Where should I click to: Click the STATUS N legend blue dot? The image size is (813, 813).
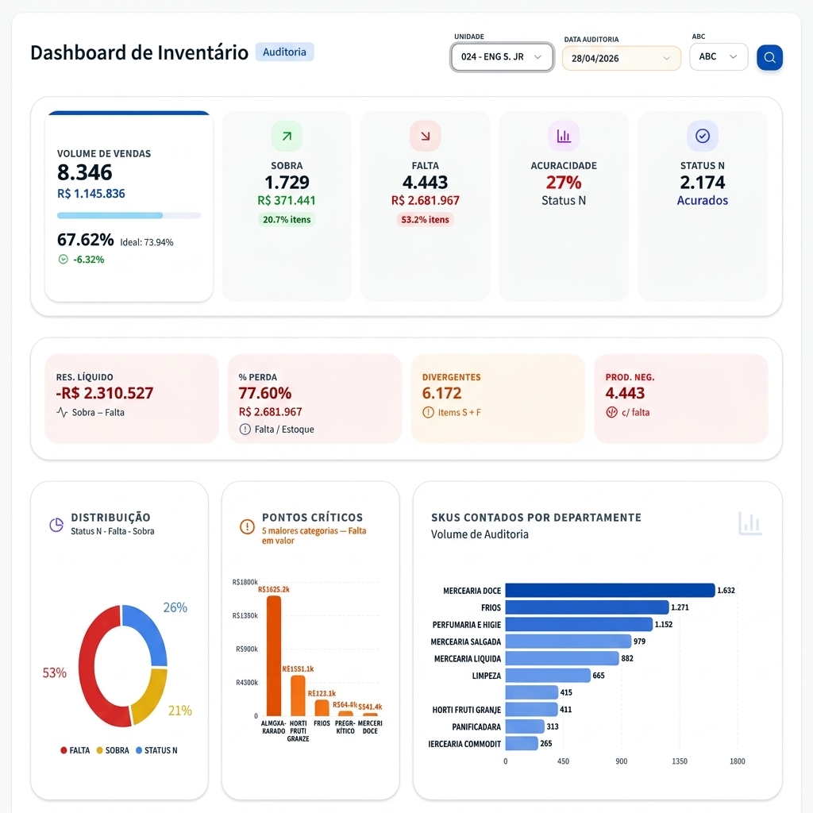[138, 750]
